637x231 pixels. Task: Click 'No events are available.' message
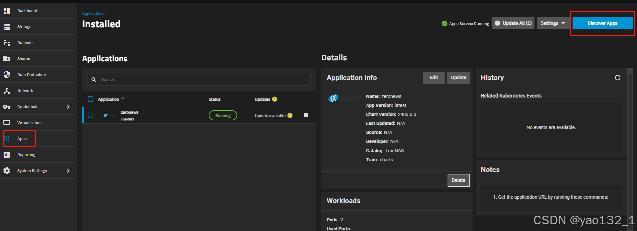pyautogui.click(x=551, y=127)
